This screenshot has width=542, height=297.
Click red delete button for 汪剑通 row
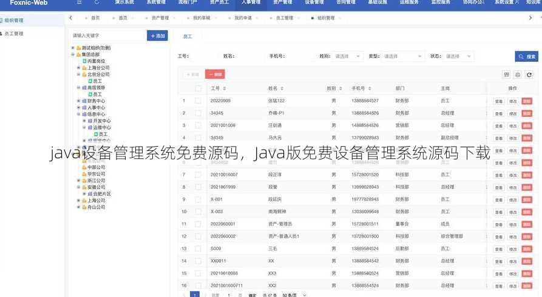[527, 125]
